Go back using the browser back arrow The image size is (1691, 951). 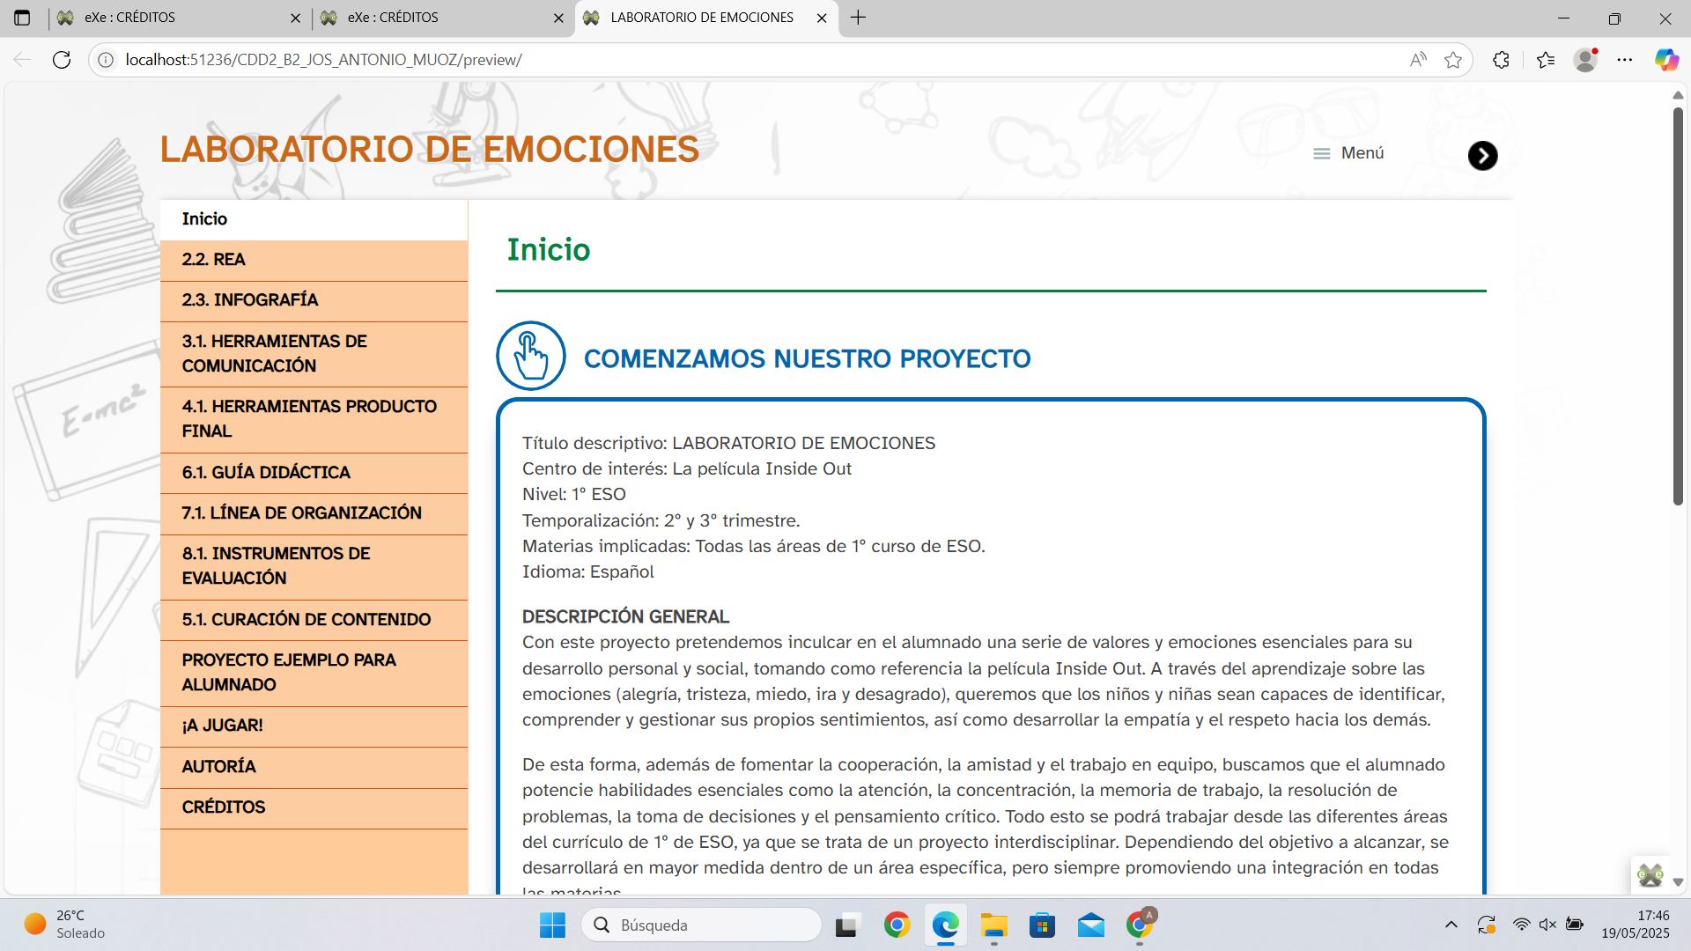tap(22, 60)
